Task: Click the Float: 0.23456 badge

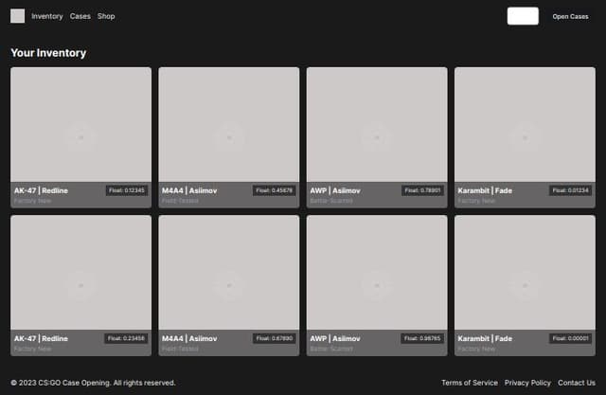Action: pyautogui.click(x=126, y=338)
